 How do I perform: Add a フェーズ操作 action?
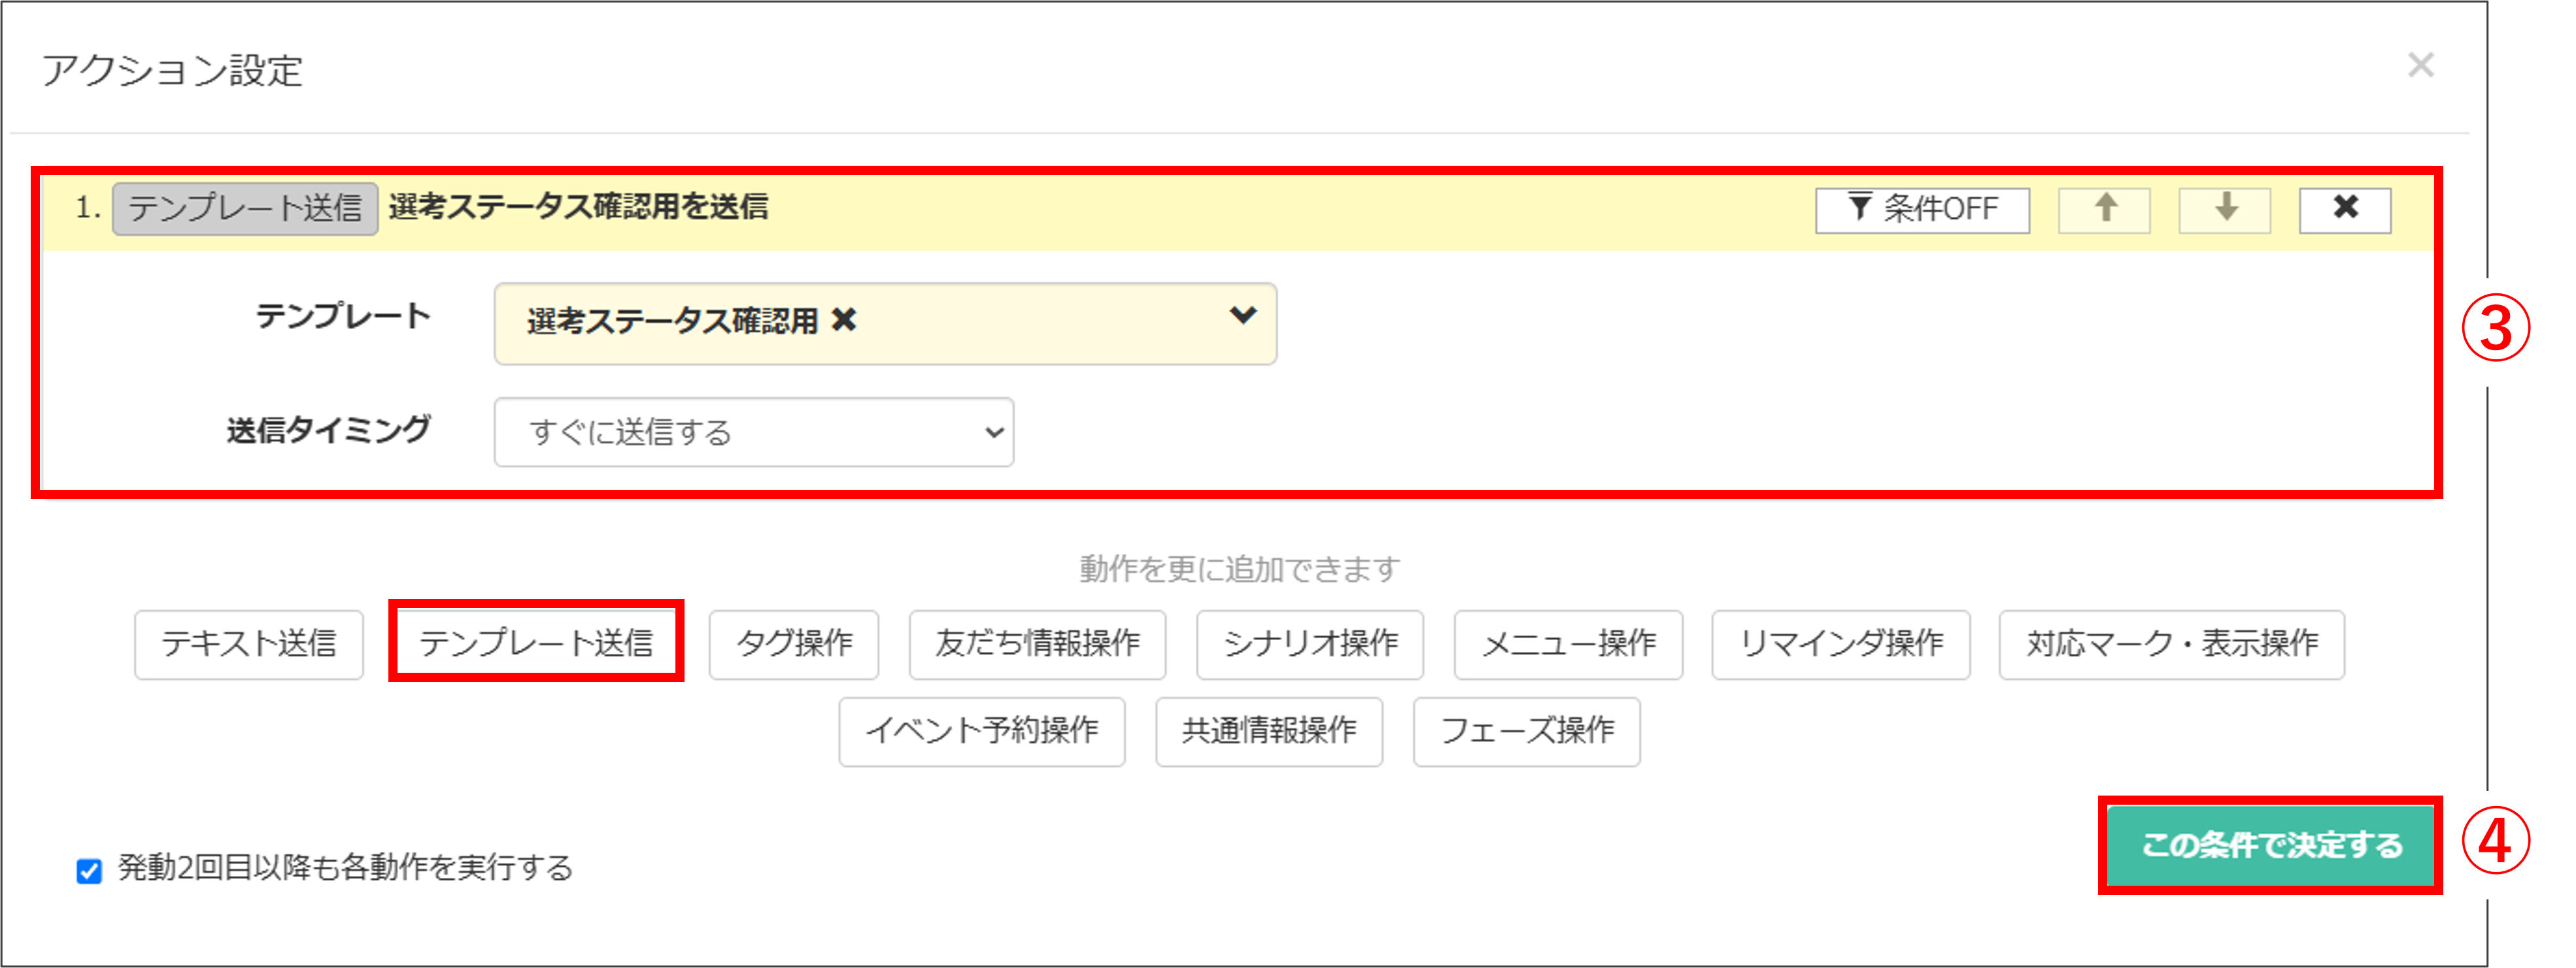click(1527, 732)
